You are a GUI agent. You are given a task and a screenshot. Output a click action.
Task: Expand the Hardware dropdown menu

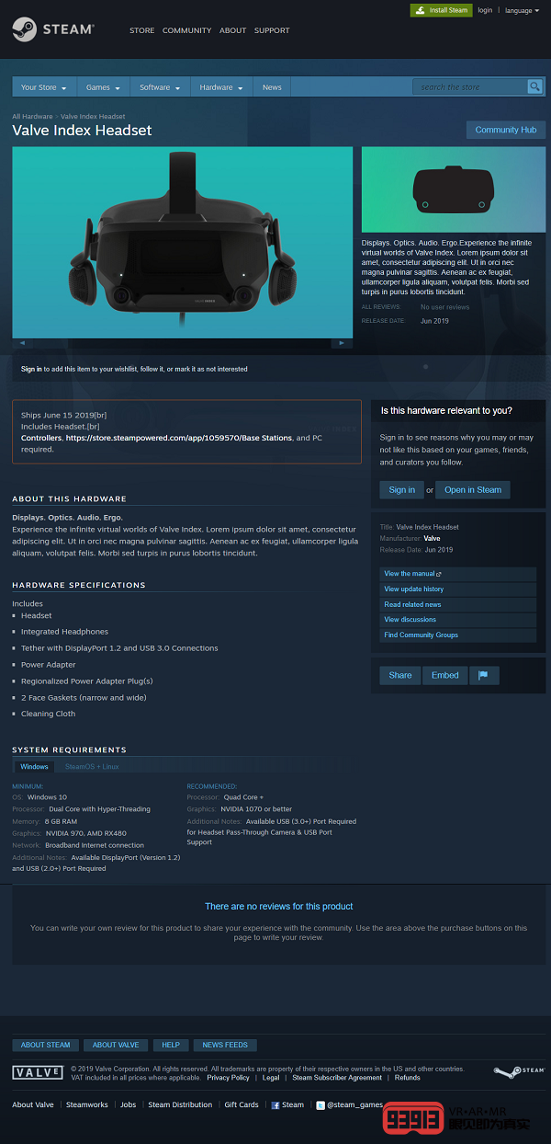click(221, 87)
